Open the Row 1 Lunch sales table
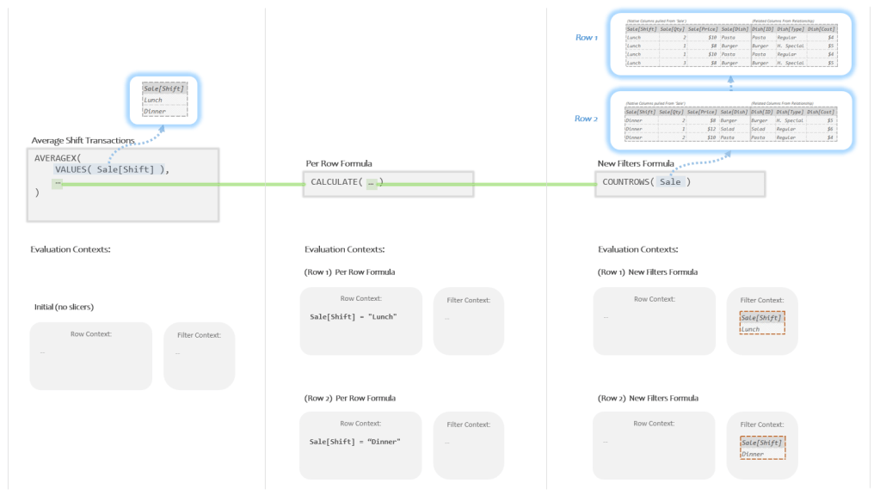Viewport: 880px width, 495px height. click(730, 45)
